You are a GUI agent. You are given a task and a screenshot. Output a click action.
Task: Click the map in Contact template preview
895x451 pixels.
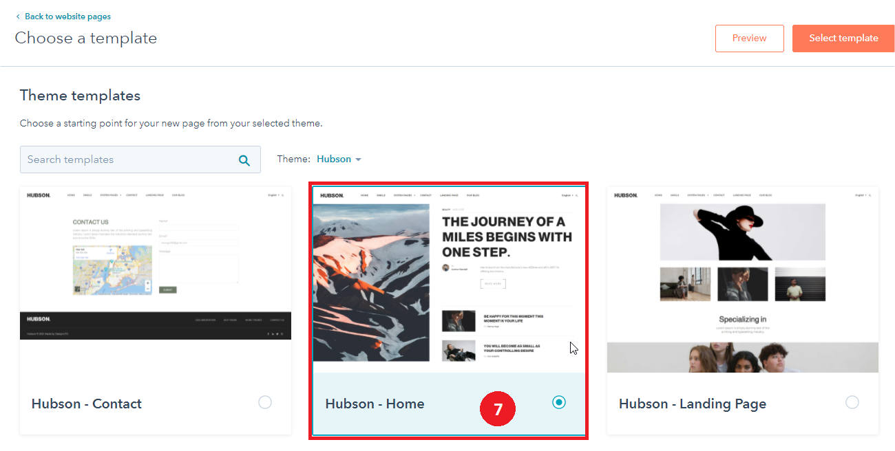[x=112, y=270]
